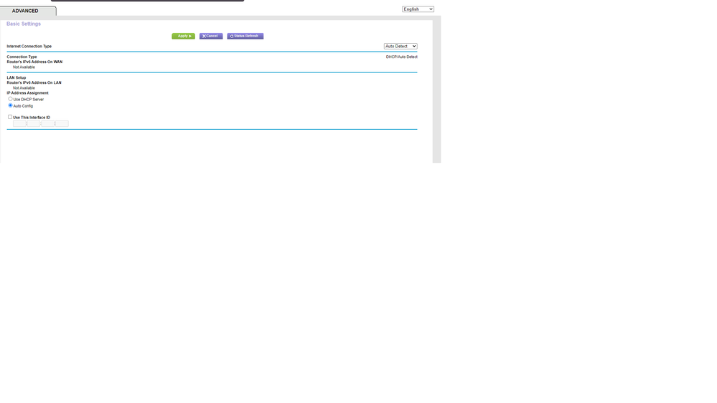The width and height of the screenshot is (717, 403).
Task: Click the Router's IPv6 Address On LAN label
Action: click(34, 82)
